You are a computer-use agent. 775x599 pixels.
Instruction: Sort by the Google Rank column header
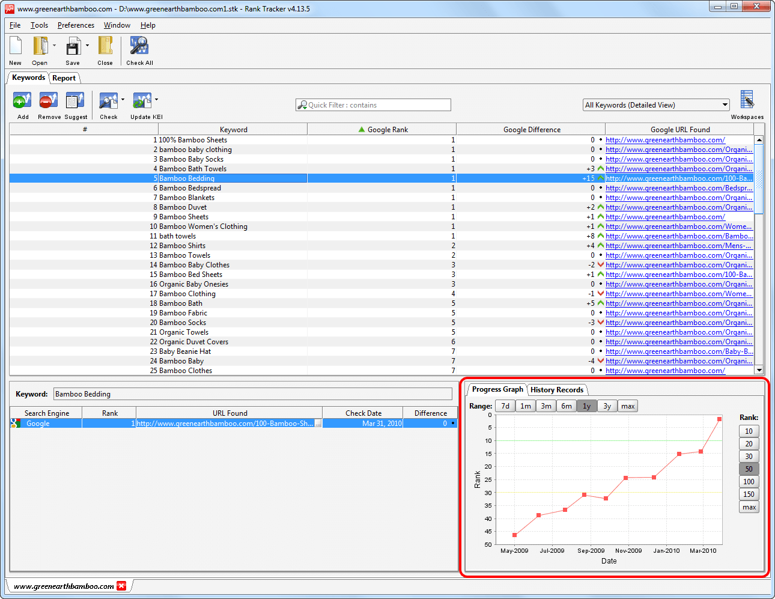(382, 129)
